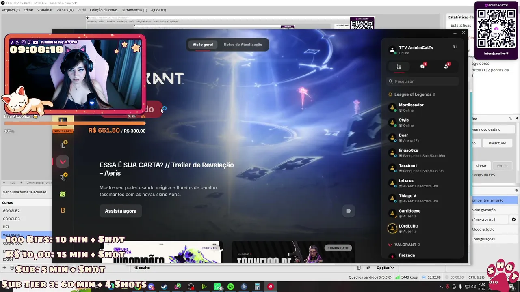Click the video camera icon on banner

pos(349,211)
